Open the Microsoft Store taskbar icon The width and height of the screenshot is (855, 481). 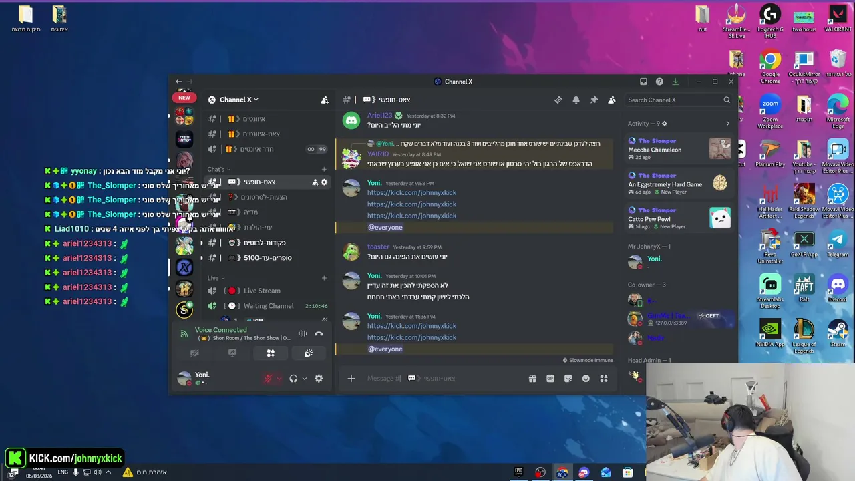pos(627,472)
